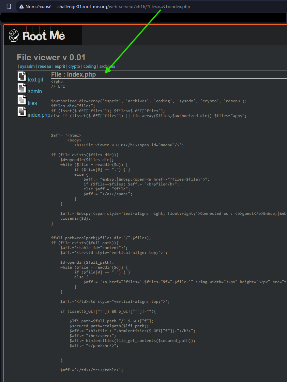Select the crypto directory link
Viewport: 287px width, 382px height.
(74, 66)
